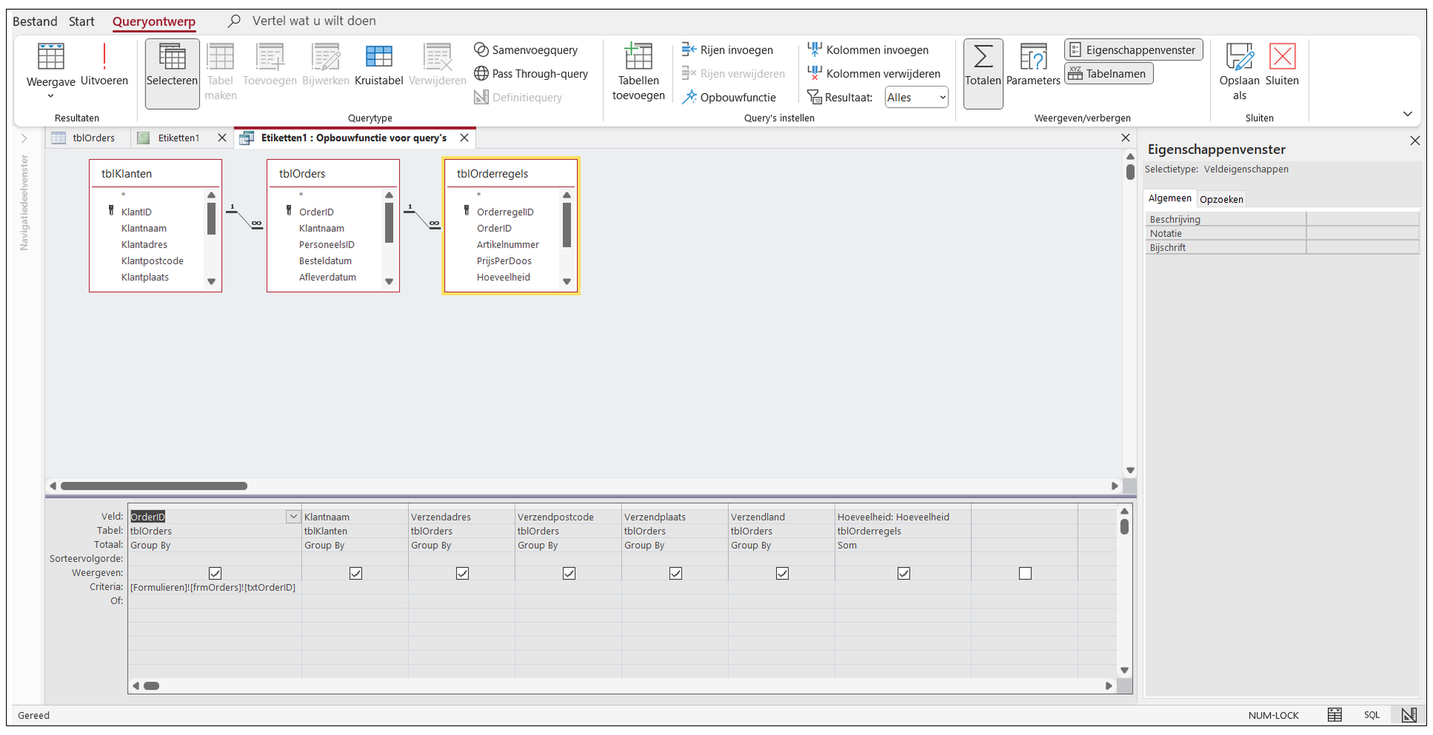Viewport: 1433px width, 735px height.
Task: Click the design grid vertical scrollbar thumb
Action: pos(1124,527)
